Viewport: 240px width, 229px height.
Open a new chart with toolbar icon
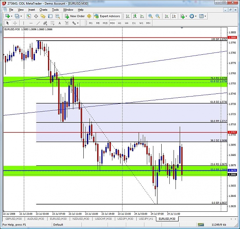(x=7, y=16)
